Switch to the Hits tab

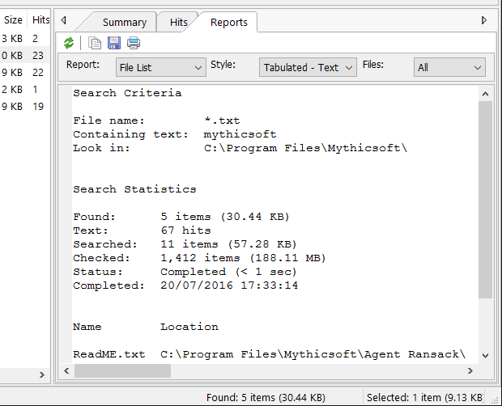pos(178,23)
